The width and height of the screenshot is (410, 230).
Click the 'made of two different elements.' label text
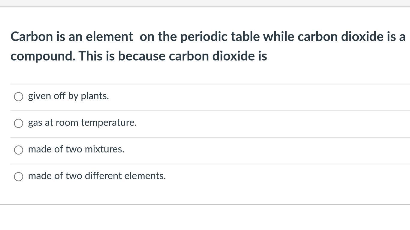point(97,175)
